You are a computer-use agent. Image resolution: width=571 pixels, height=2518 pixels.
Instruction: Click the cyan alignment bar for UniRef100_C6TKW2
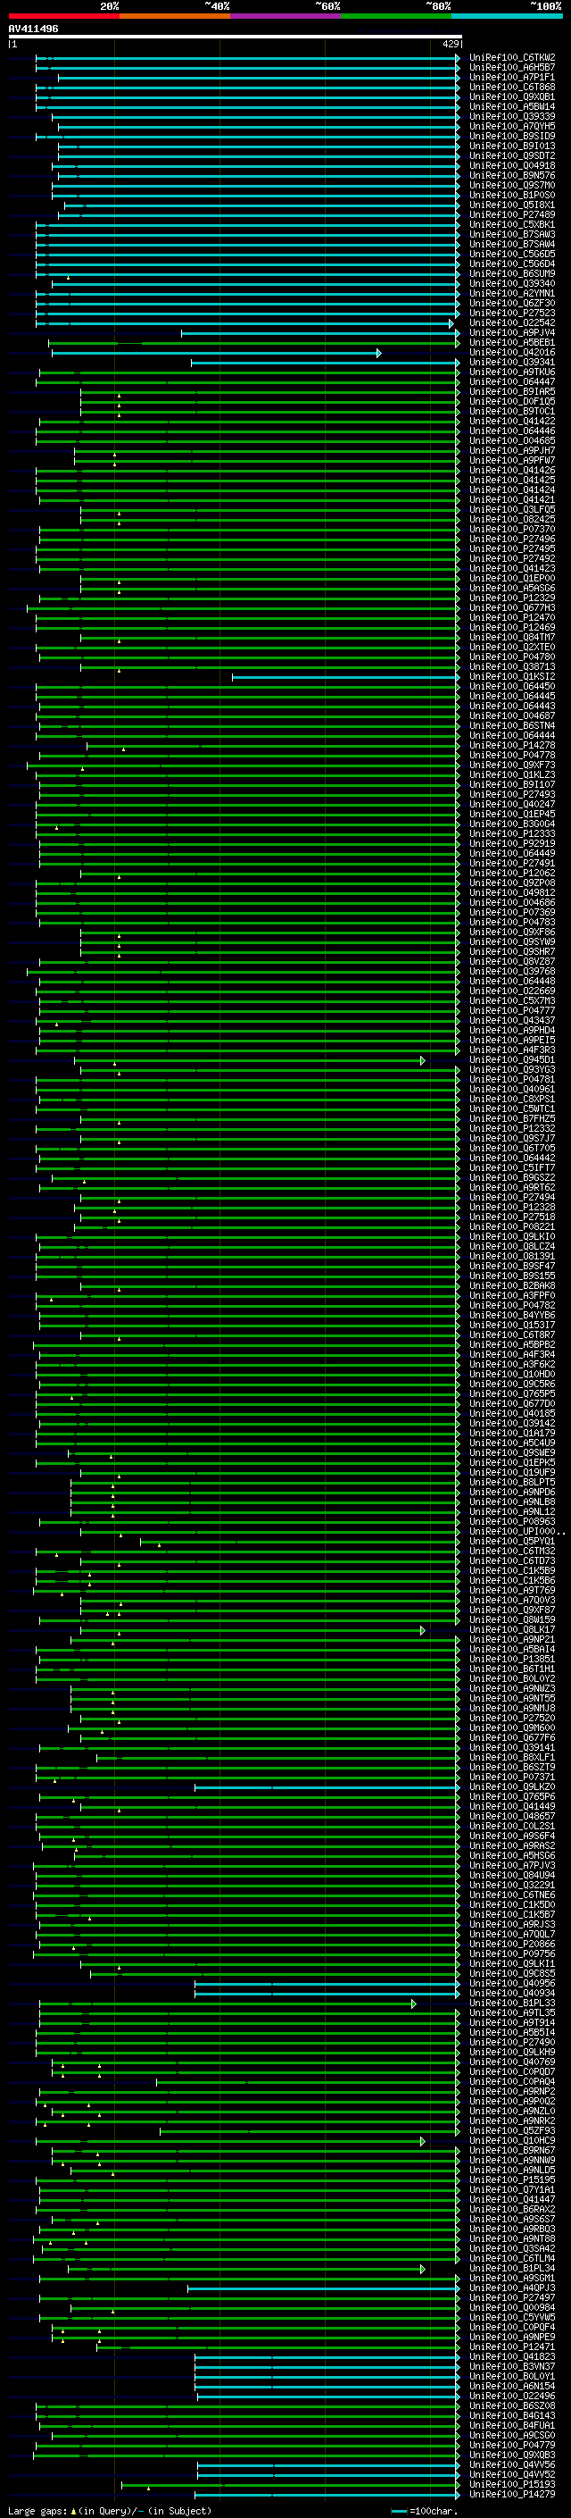coord(247,59)
